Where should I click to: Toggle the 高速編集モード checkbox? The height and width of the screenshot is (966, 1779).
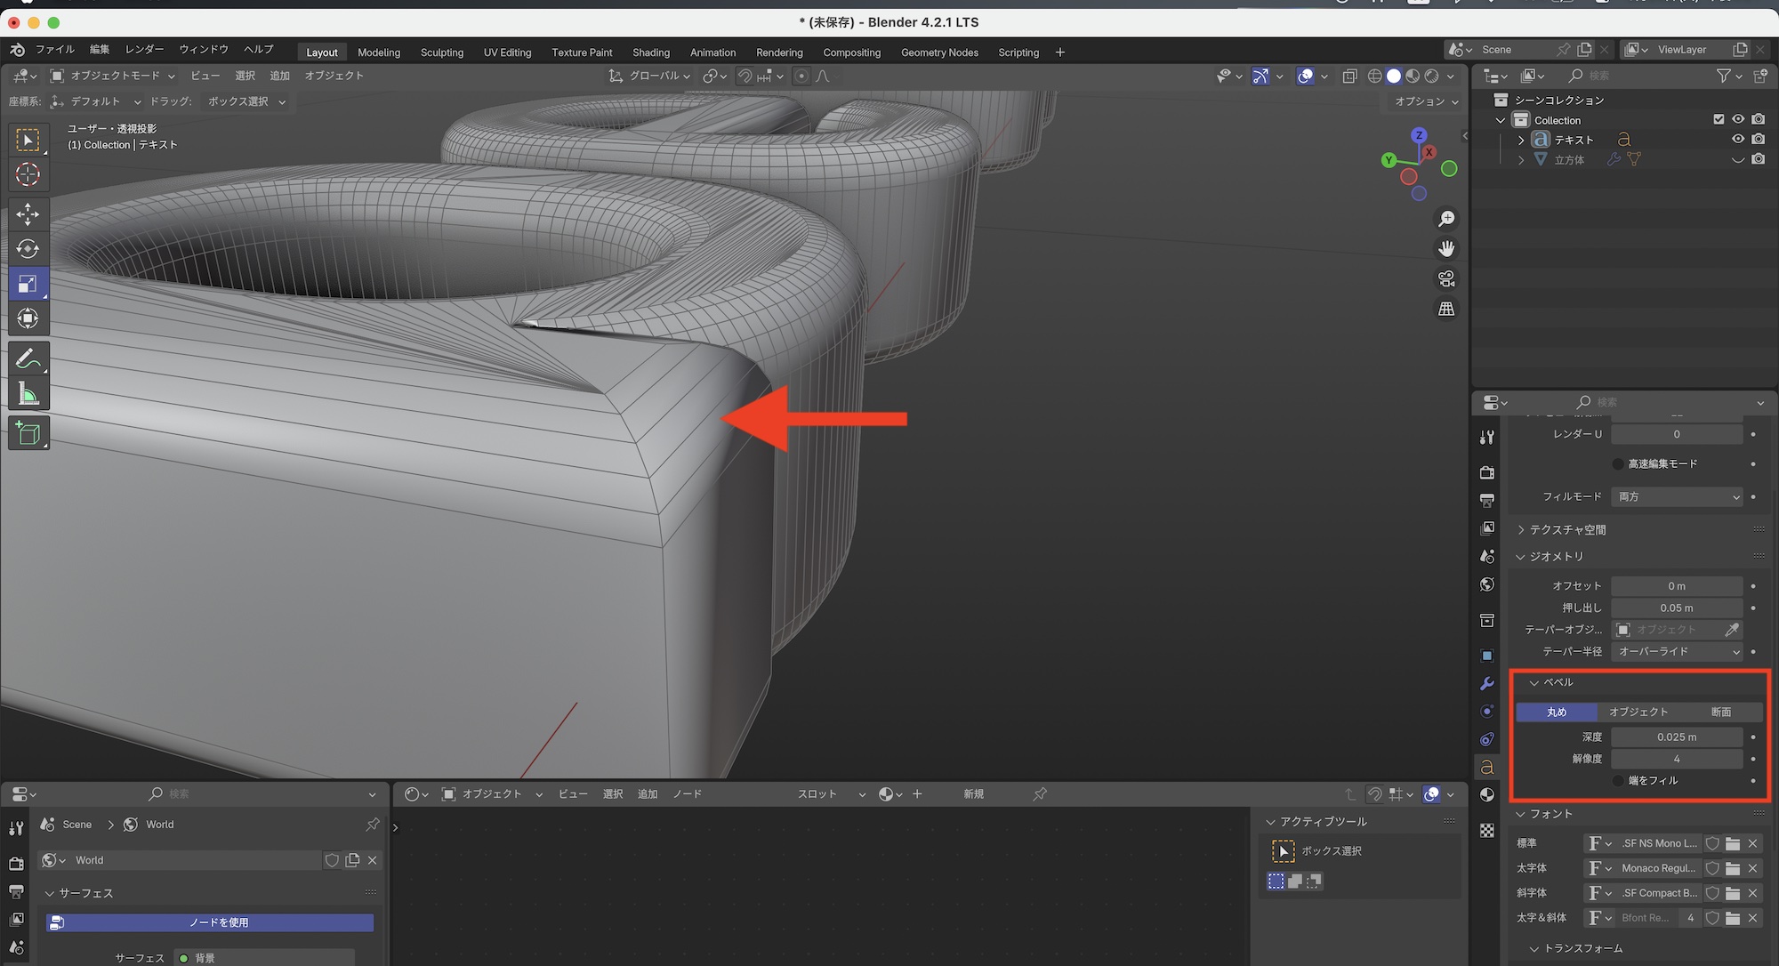tap(1618, 463)
